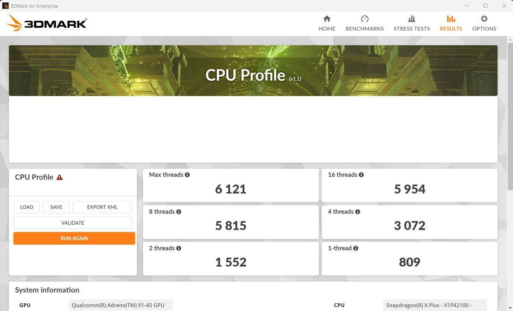Close the 3DMark for Enterprise window
513x311 pixels.
504,6
